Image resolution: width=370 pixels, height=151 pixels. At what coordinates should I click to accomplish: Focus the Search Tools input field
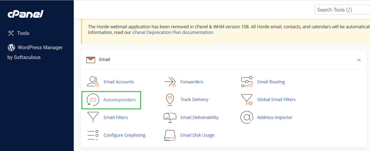pos(341,10)
